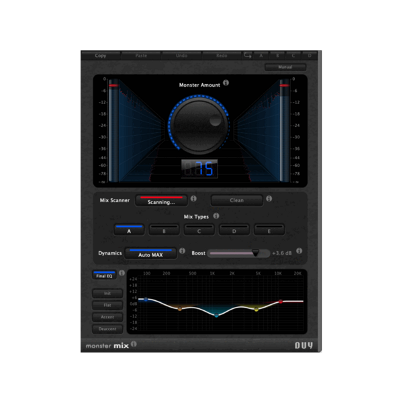
Task: Open Mix Types info icon
Action: pyautogui.click(x=216, y=216)
